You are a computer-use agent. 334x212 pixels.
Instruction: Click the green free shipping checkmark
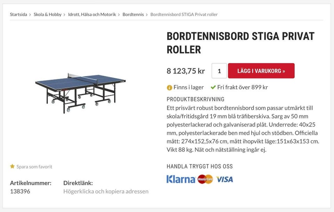[213, 87]
